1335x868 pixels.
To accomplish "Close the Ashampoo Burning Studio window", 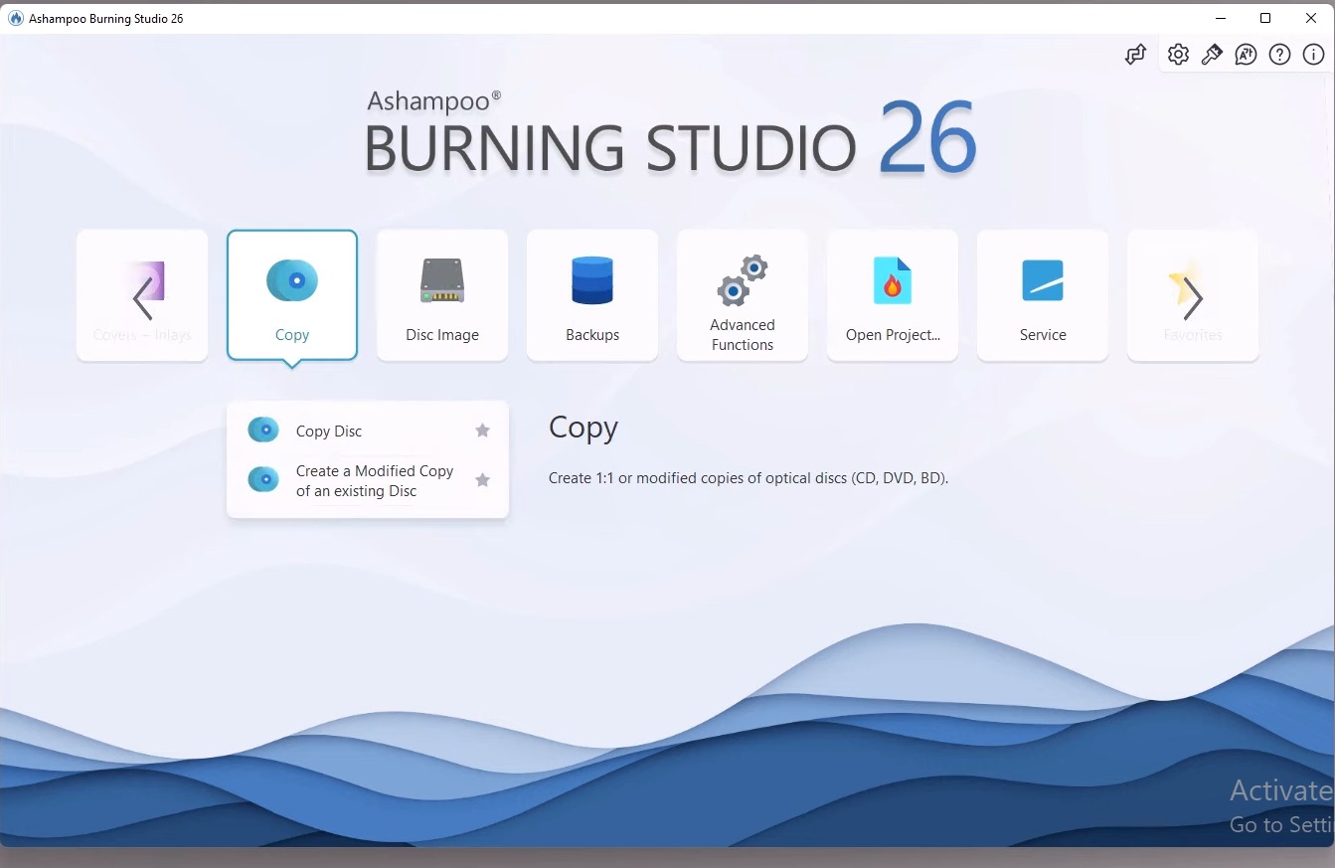I will pos(1311,18).
